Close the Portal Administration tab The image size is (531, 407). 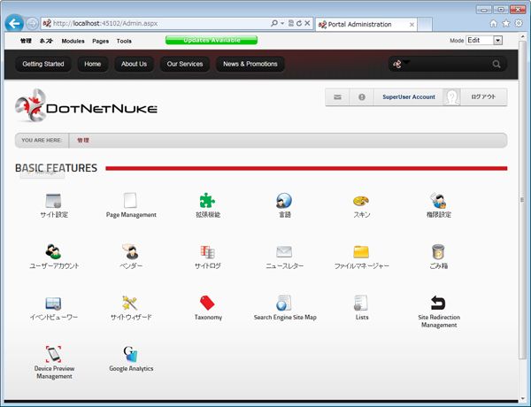point(412,25)
